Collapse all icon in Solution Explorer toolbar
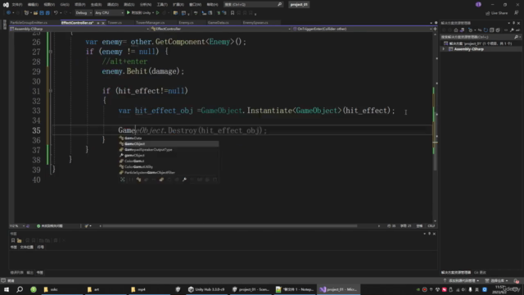 pos(491,30)
